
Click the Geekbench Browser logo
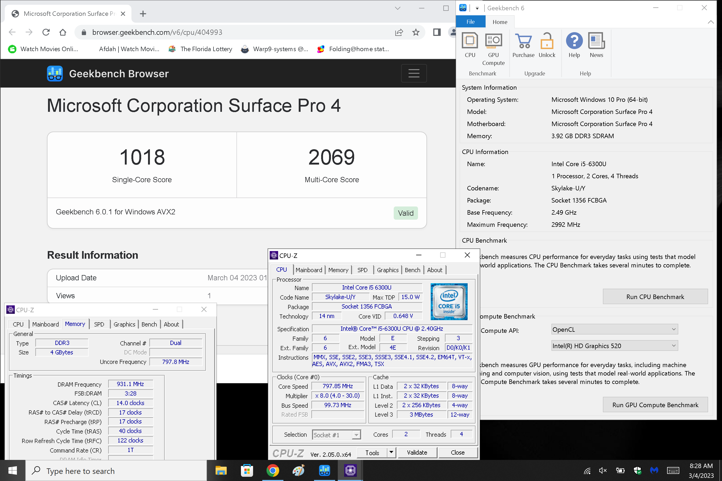point(55,74)
